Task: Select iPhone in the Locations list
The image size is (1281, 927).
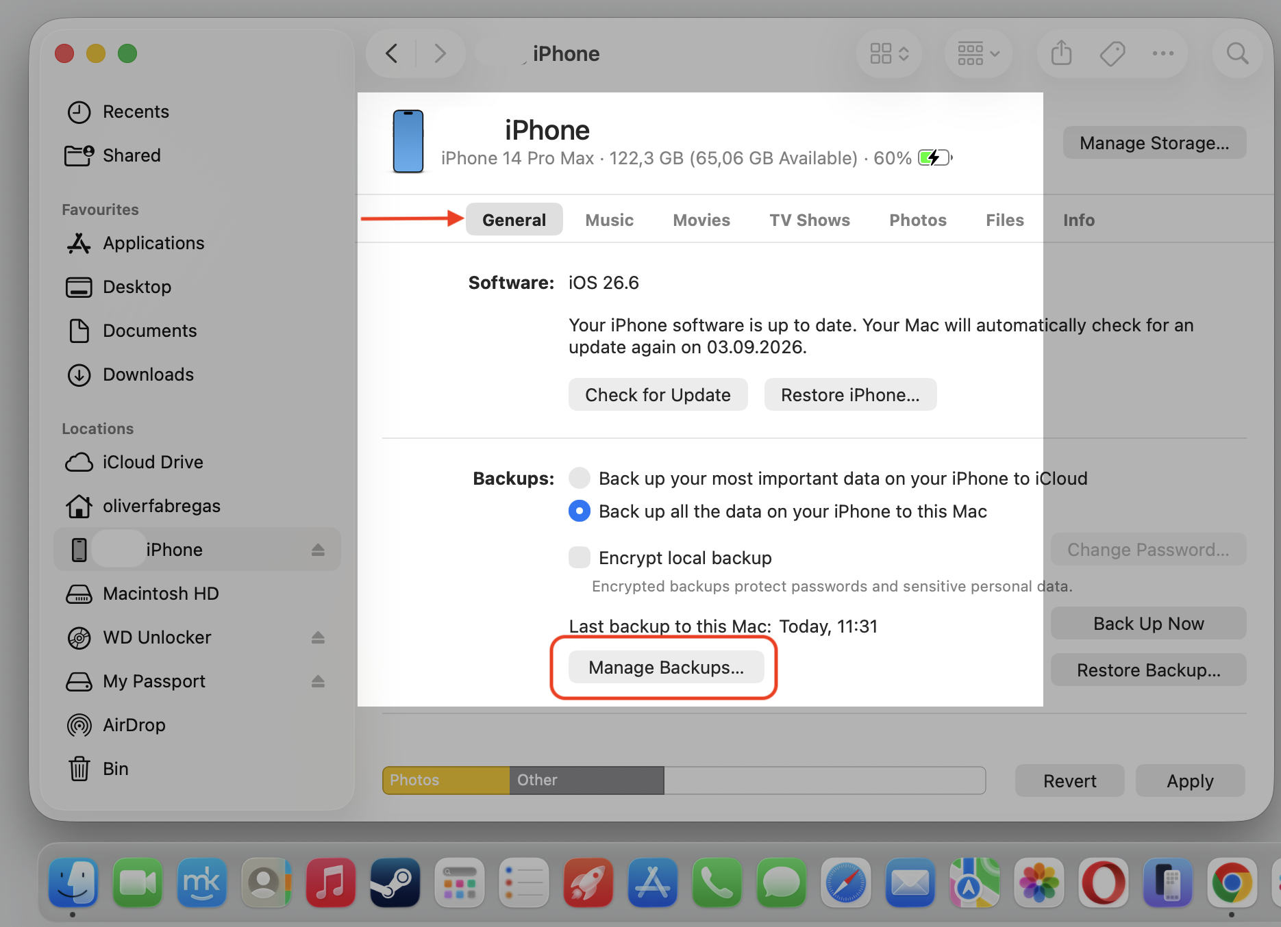Action: click(x=197, y=549)
